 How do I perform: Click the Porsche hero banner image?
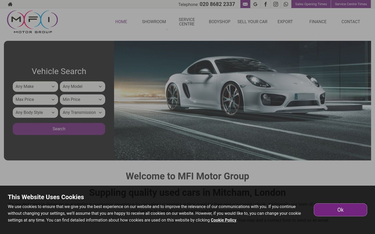coord(242,101)
